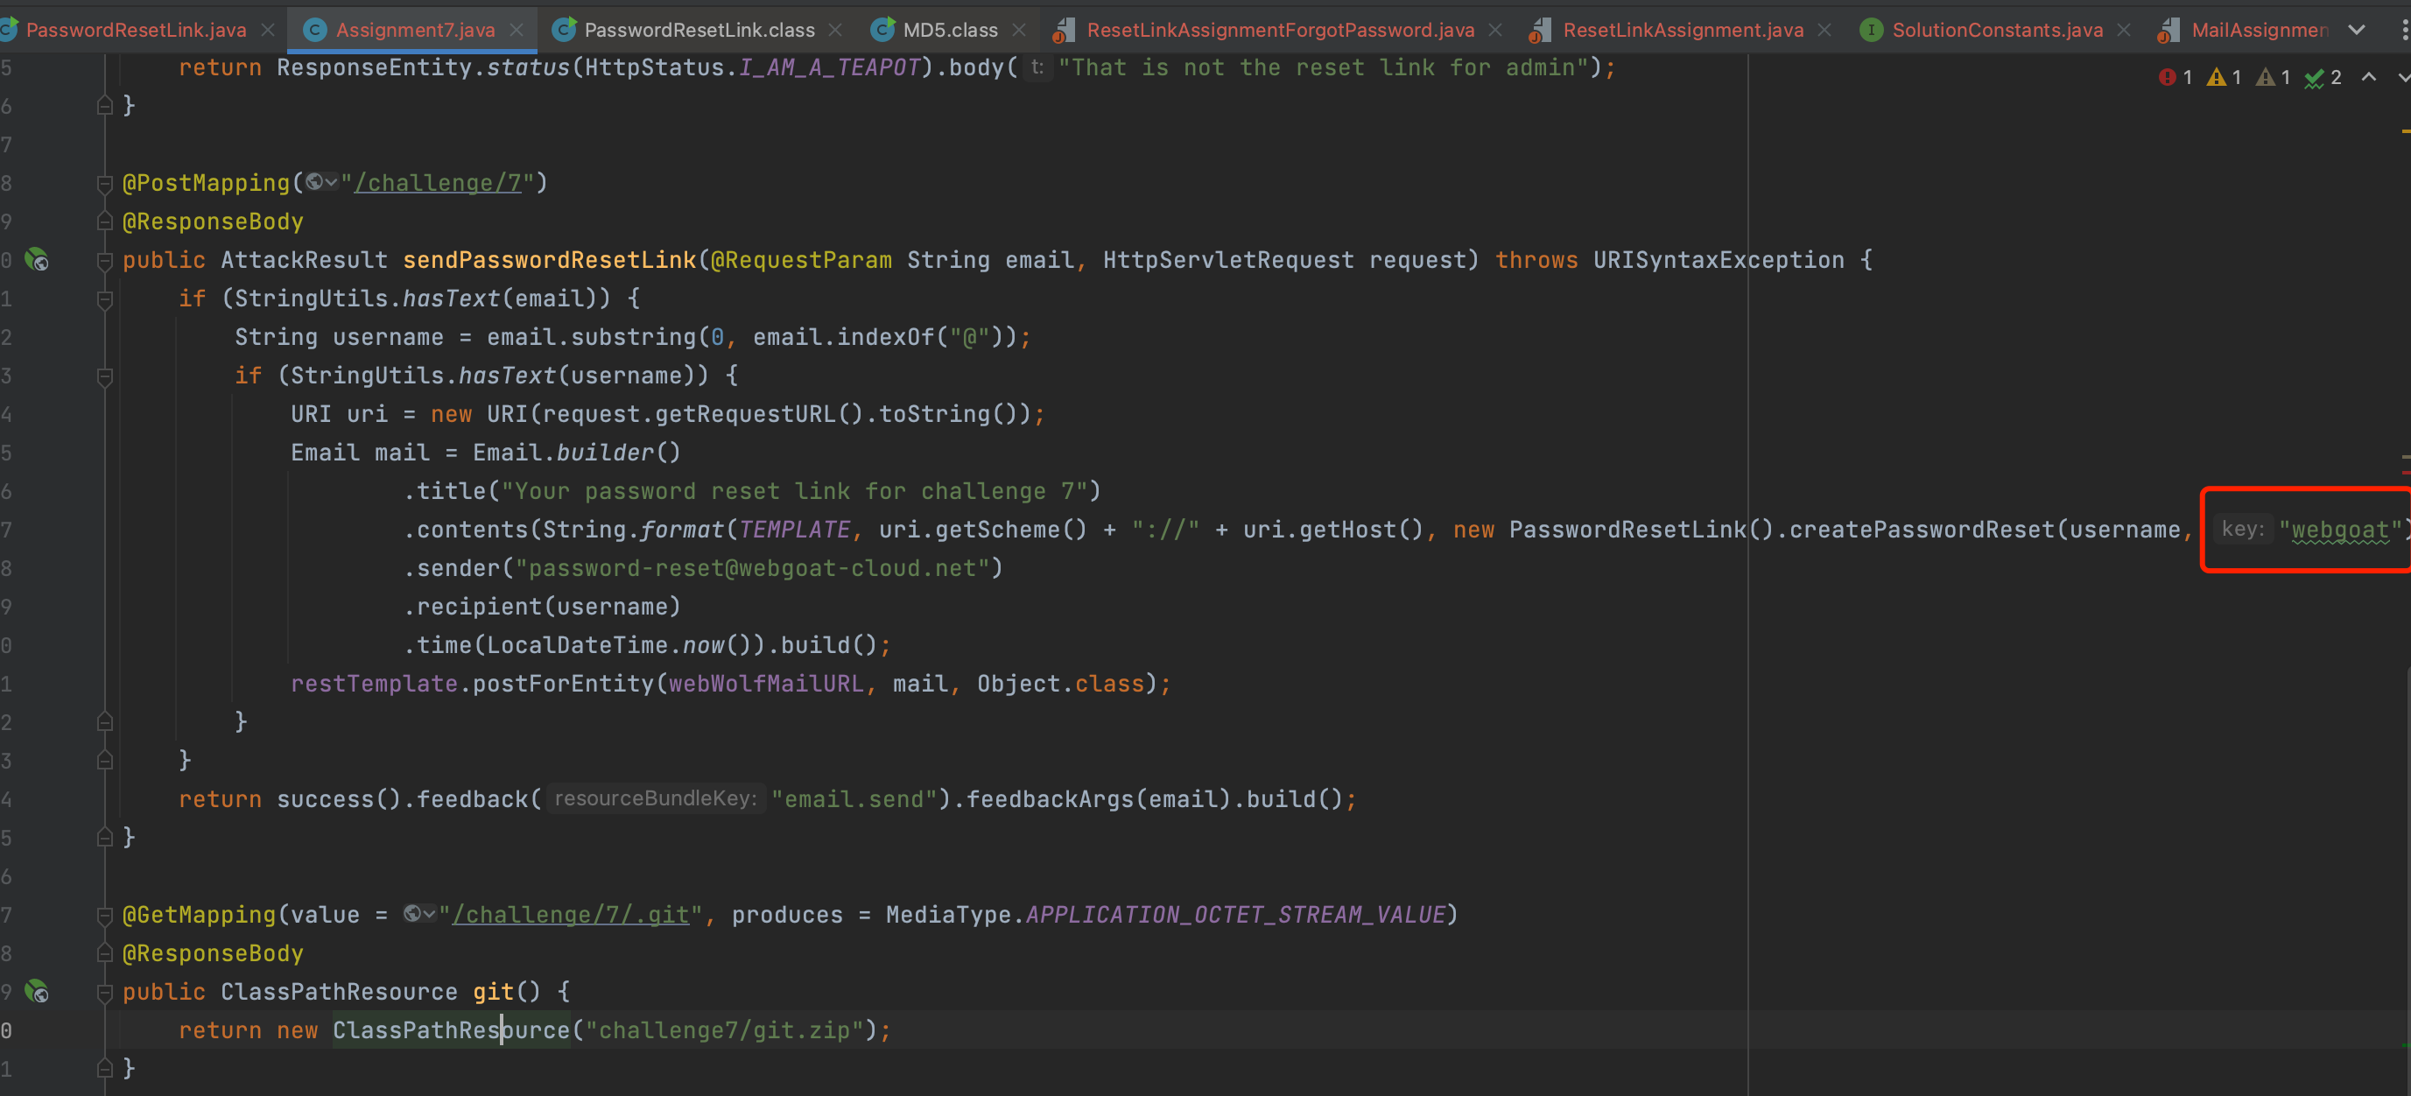Click the "webgoat" string literal
The width and height of the screenshot is (2411, 1096).
click(2339, 530)
